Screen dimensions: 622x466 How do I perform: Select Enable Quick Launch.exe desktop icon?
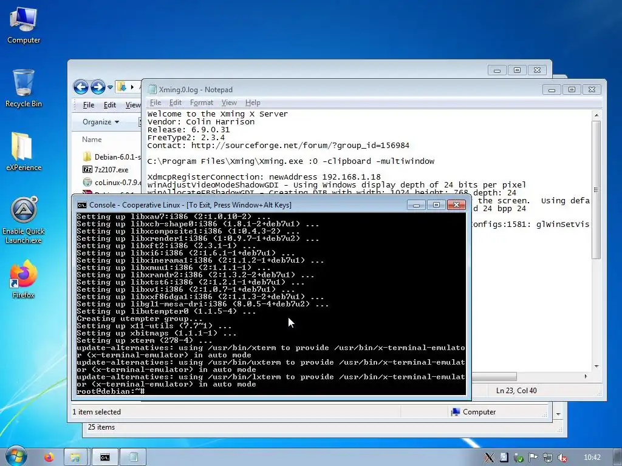(x=24, y=220)
